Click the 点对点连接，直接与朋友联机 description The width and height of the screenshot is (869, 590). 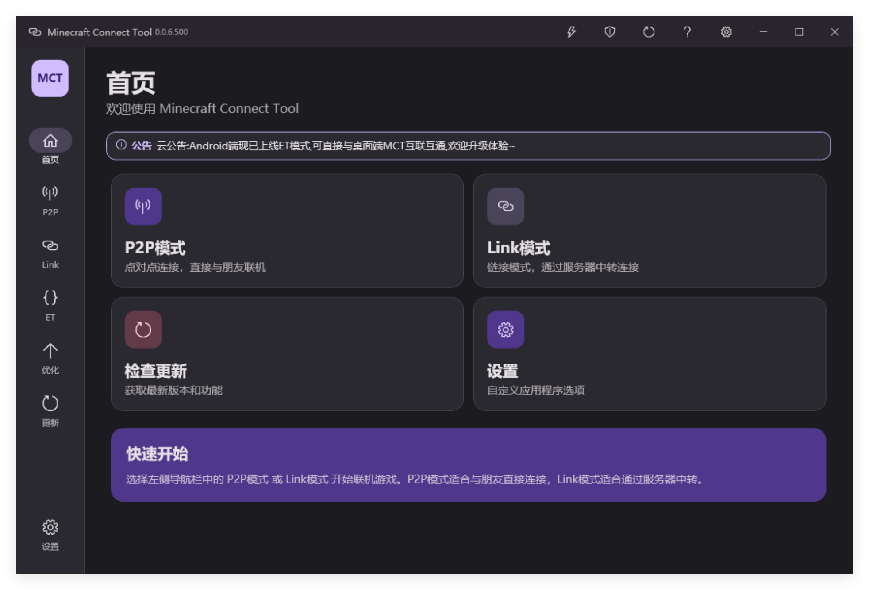[x=195, y=267]
